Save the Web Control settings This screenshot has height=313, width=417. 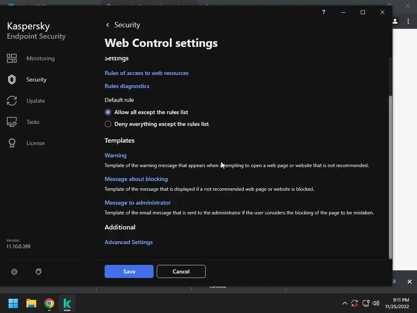129,271
